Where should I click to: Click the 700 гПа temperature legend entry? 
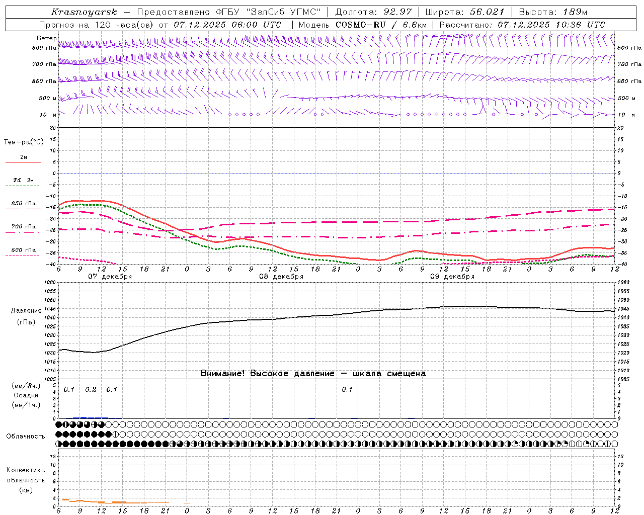23,227
